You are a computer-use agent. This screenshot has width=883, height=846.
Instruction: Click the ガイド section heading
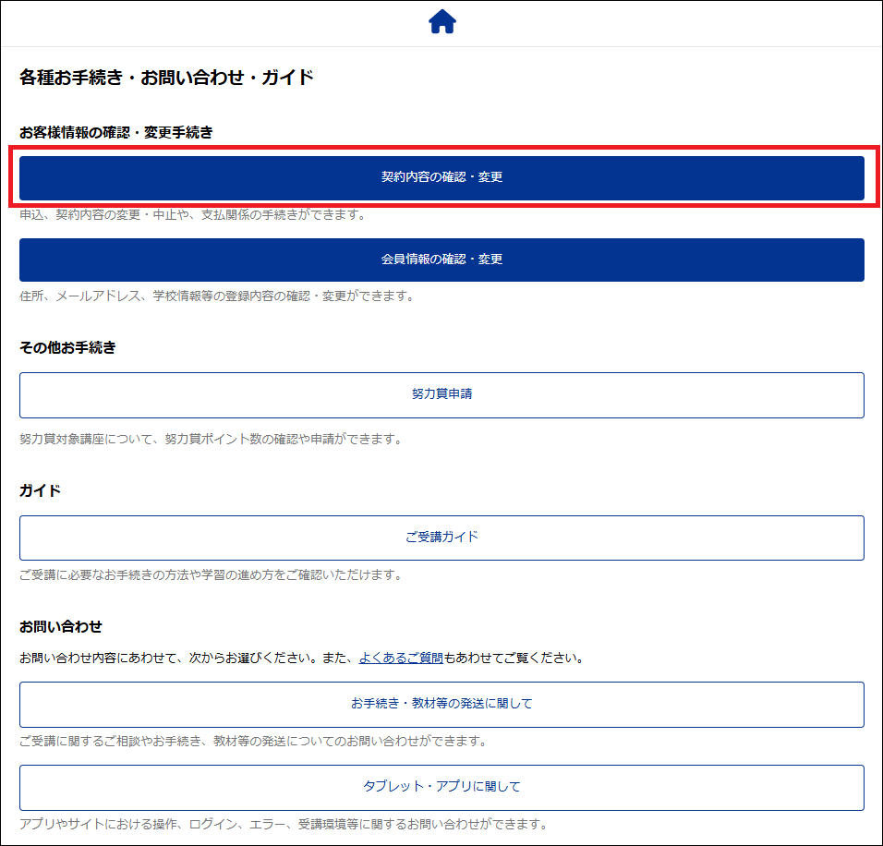point(41,490)
